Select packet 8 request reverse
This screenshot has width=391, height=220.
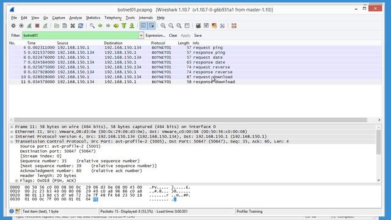tap(195, 67)
